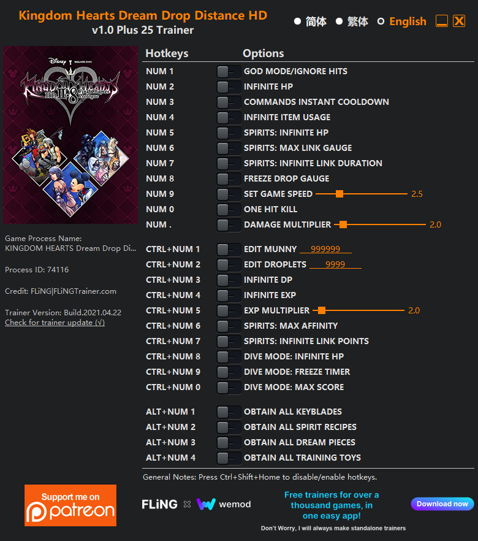The width and height of the screenshot is (478, 541).
Task: Select Simplified Chinese language option
Action: (x=310, y=21)
